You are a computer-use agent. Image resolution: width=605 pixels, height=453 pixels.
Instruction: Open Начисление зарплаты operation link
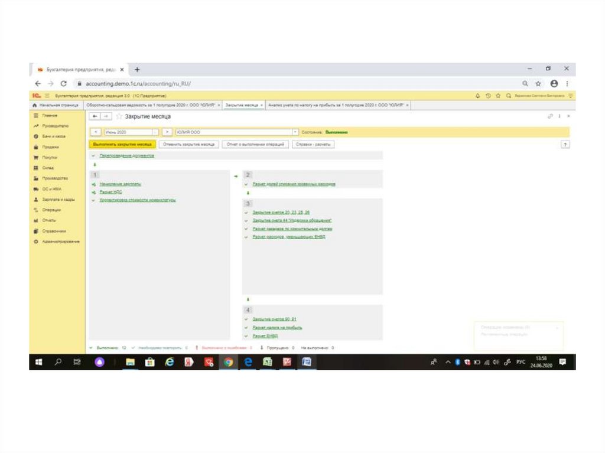coord(121,184)
